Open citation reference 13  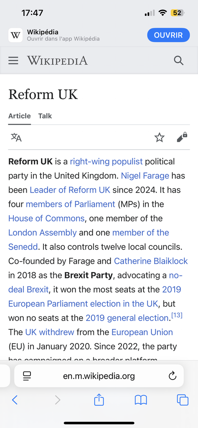coord(177,316)
